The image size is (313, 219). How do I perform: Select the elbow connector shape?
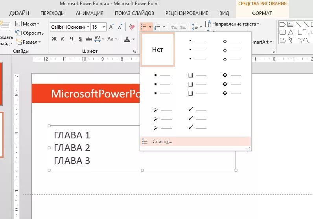[298, 32]
